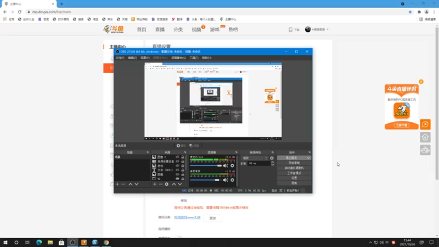The height and width of the screenshot is (247, 439).
Task: Add a new scene with the plus icon
Action: tap(117, 184)
